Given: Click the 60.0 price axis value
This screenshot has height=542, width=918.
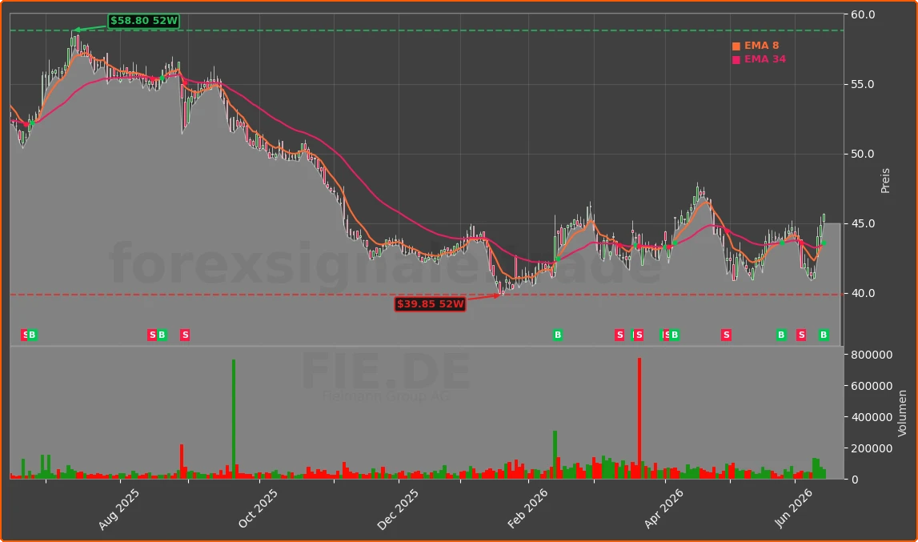Looking at the screenshot, I should pyautogui.click(x=863, y=14).
